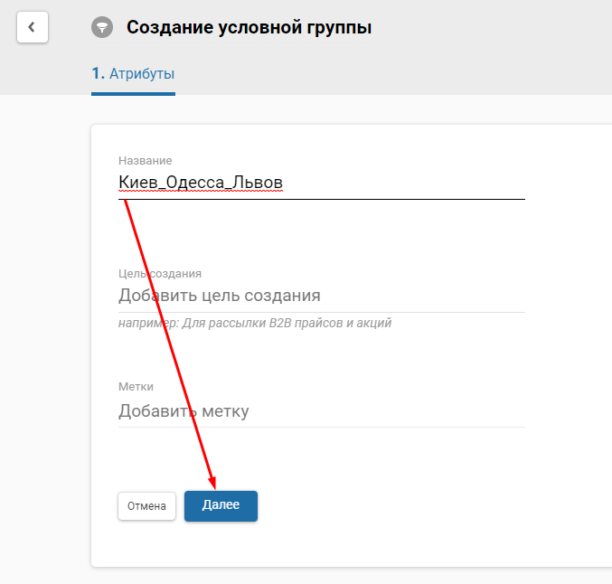Click the word Львов in name field
612x584 pixels.
tap(259, 183)
